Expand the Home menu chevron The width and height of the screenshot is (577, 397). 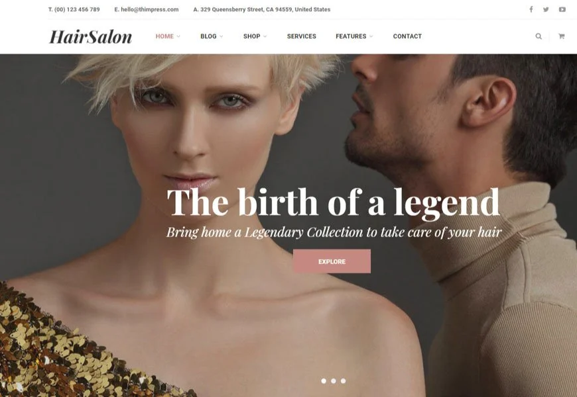click(x=178, y=36)
